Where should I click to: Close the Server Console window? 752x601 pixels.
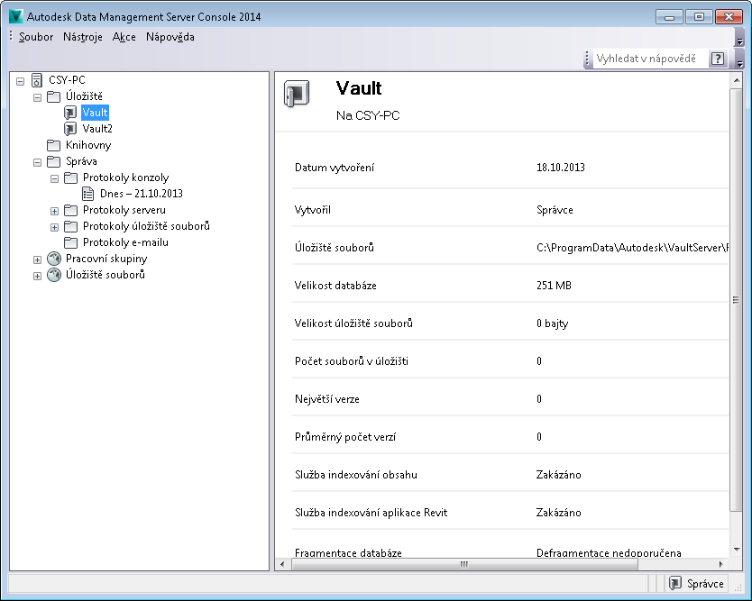729,17
